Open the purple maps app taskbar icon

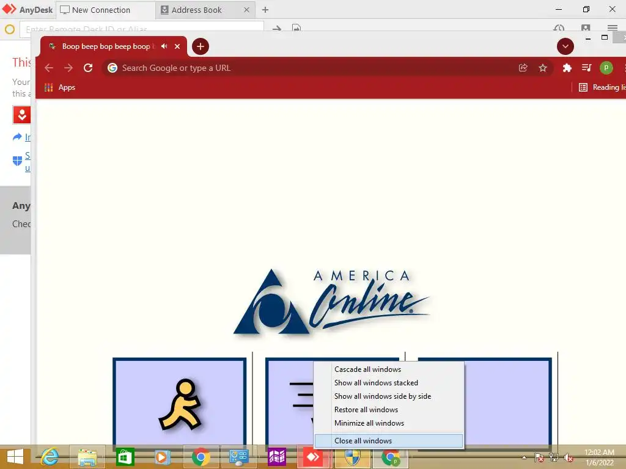pos(277,457)
